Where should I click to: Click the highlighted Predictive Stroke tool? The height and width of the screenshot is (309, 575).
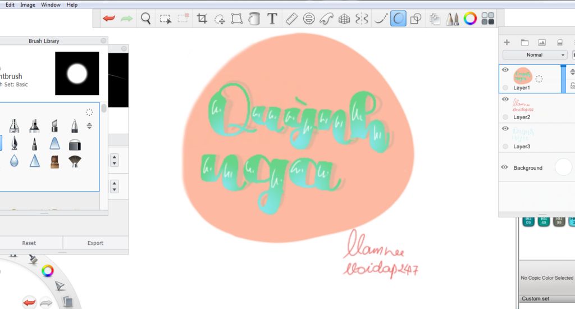click(x=398, y=19)
